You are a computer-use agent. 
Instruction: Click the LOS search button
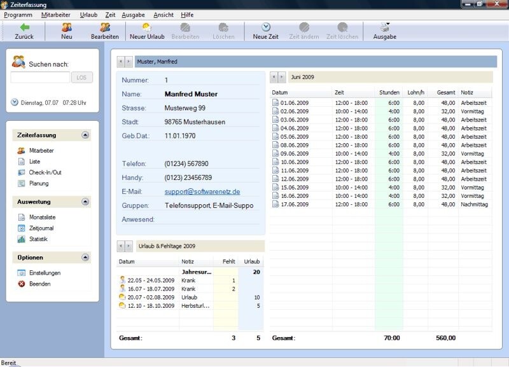tap(82, 78)
